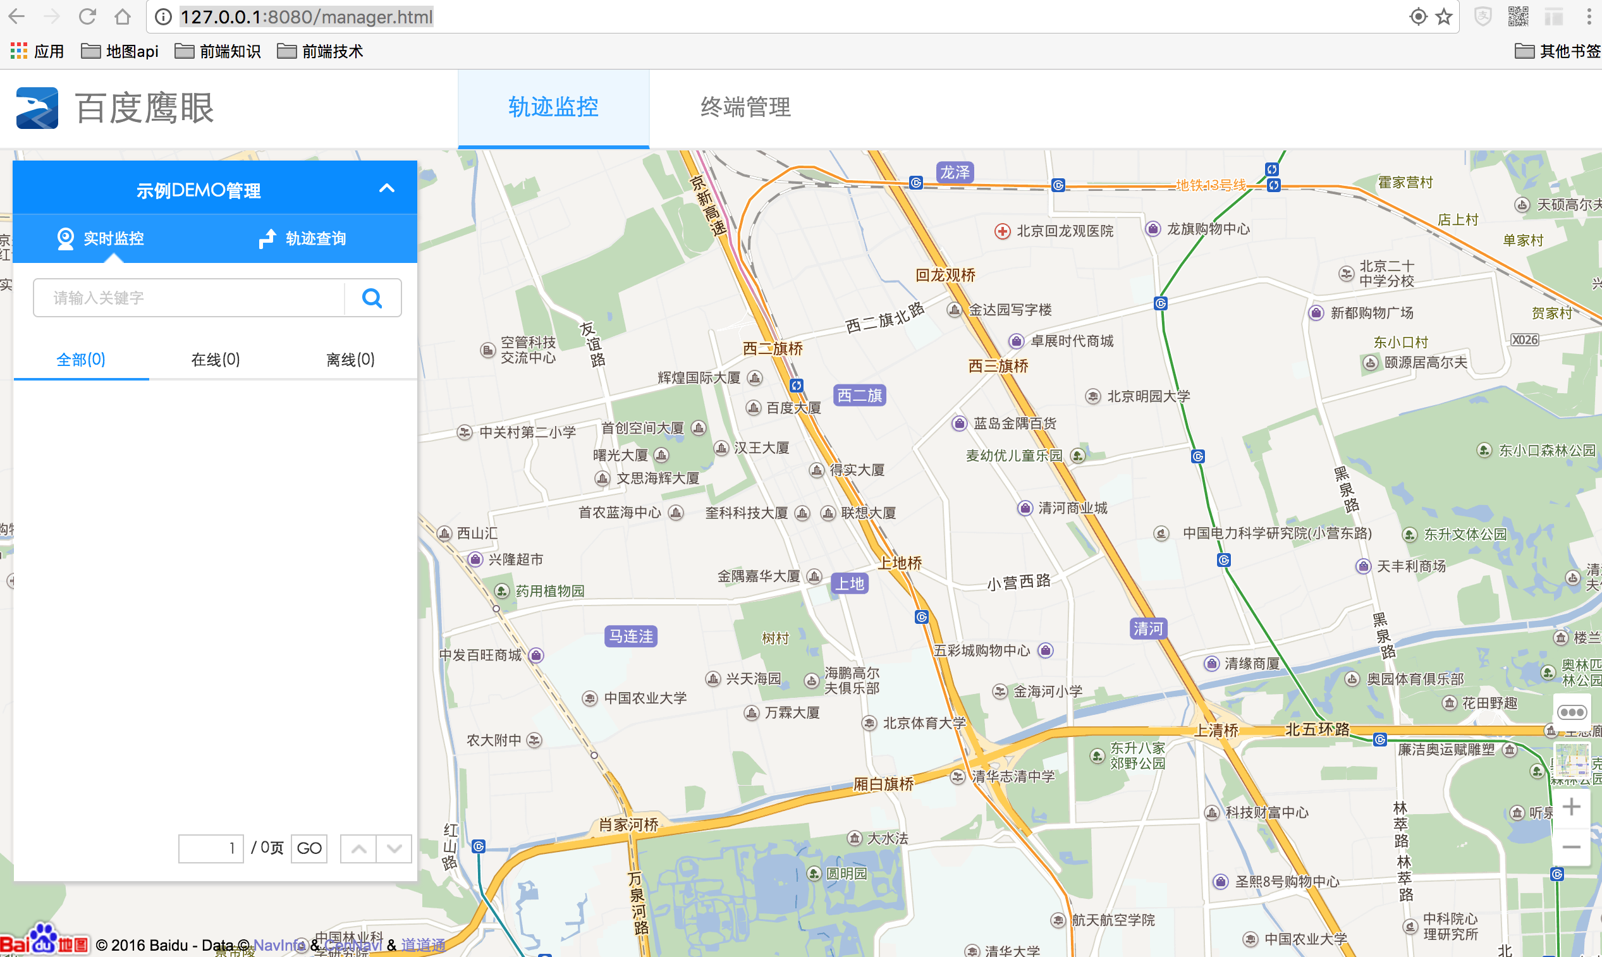Show the 离线(0) terminals list

[350, 359]
